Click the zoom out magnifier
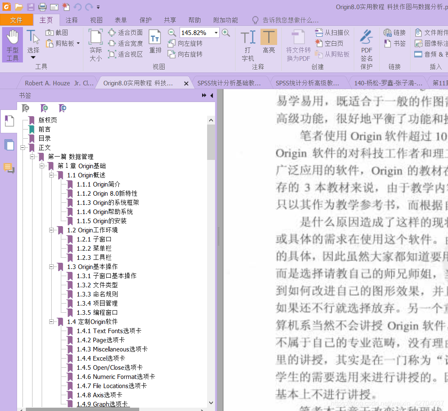This screenshot has height=411, width=448. (x=172, y=33)
